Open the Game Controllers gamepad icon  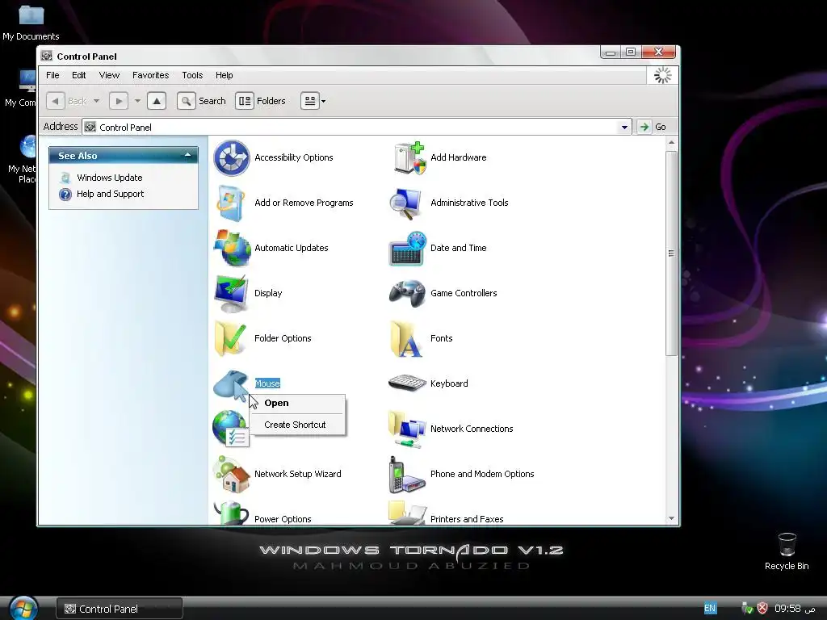click(x=407, y=294)
